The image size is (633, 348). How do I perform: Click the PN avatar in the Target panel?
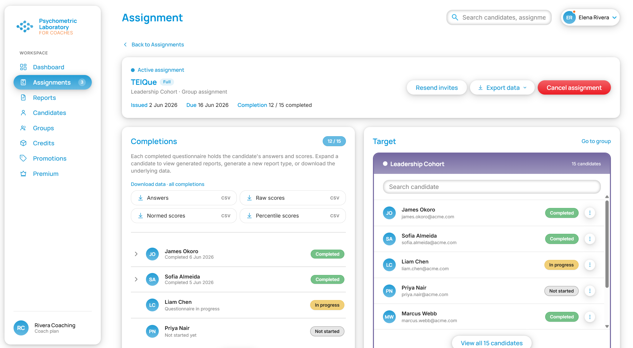pos(389,291)
